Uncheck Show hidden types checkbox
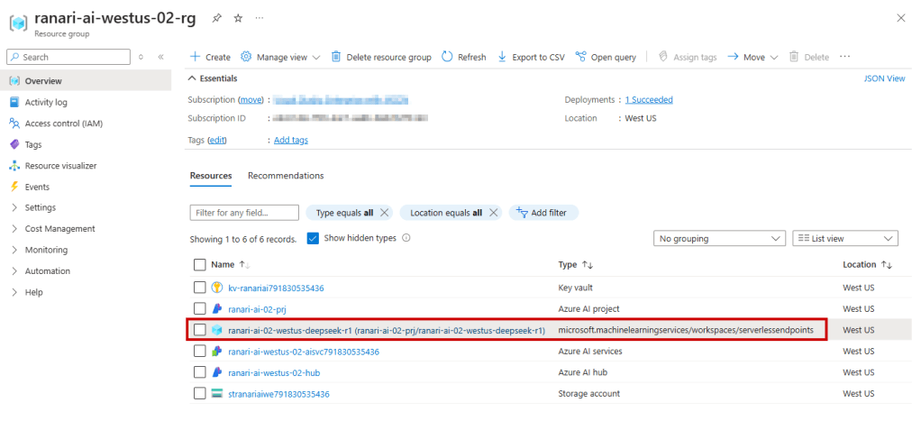921x421 pixels. pyautogui.click(x=313, y=238)
